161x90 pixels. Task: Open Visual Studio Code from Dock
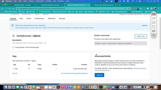(95, 87)
